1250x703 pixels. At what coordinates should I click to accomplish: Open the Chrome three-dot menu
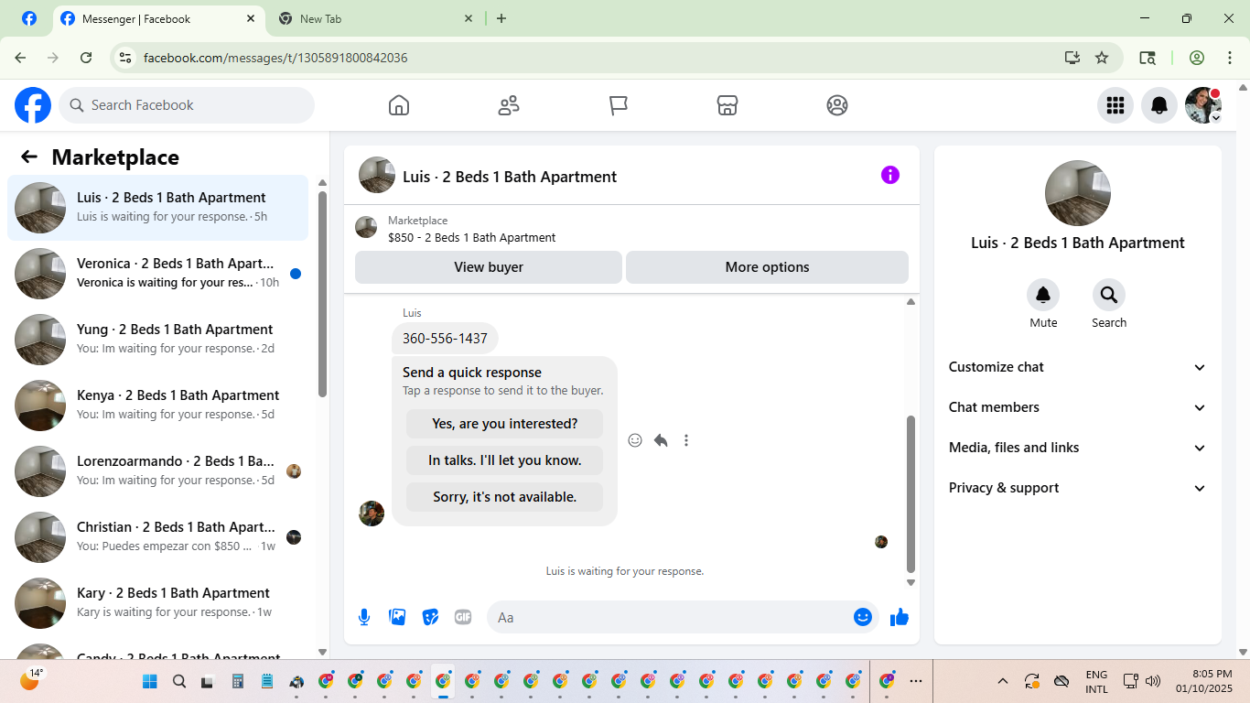pos(1230,58)
